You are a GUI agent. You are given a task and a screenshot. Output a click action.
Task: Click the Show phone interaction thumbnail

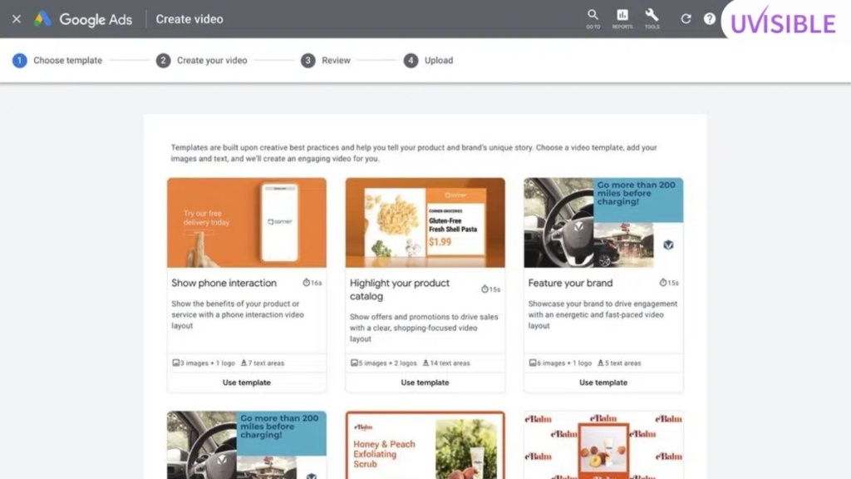click(246, 222)
